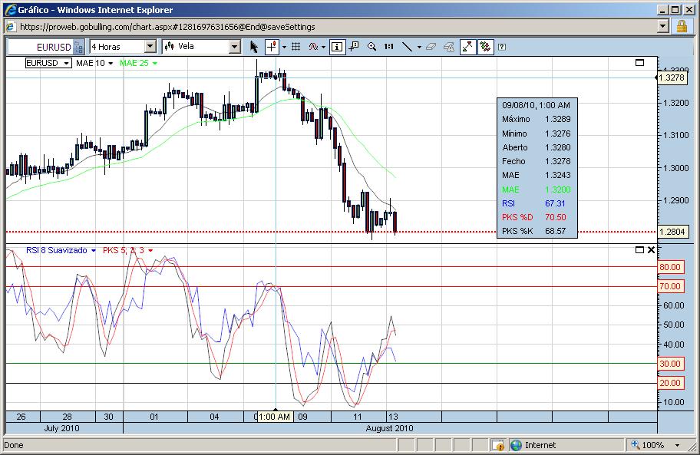Toggle the data info box
Viewport: 700px width, 455px height.
337,46
